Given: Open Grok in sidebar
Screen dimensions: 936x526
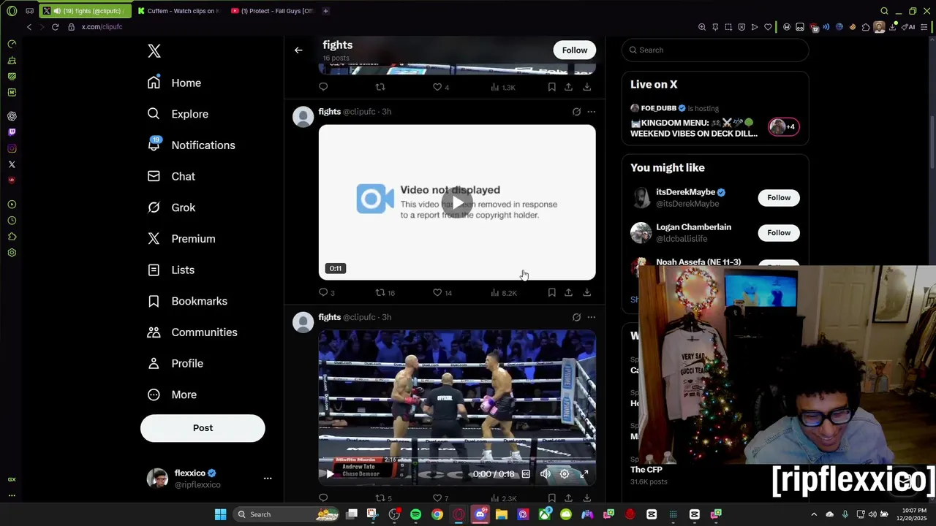Looking at the screenshot, I should coord(171,207).
